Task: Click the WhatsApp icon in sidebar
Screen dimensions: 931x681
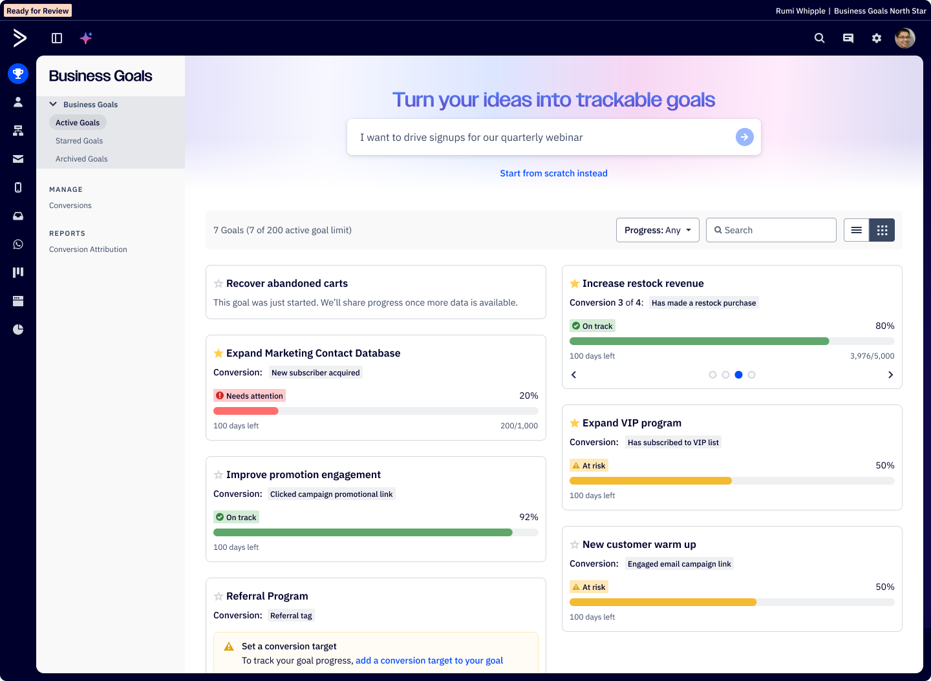Action: tap(18, 244)
